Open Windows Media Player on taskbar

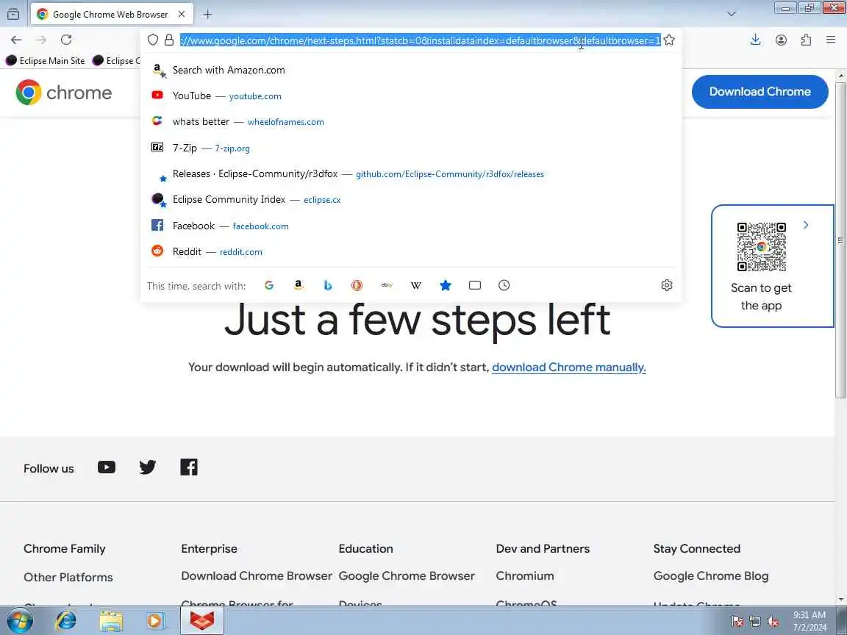pyautogui.click(x=156, y=621)
